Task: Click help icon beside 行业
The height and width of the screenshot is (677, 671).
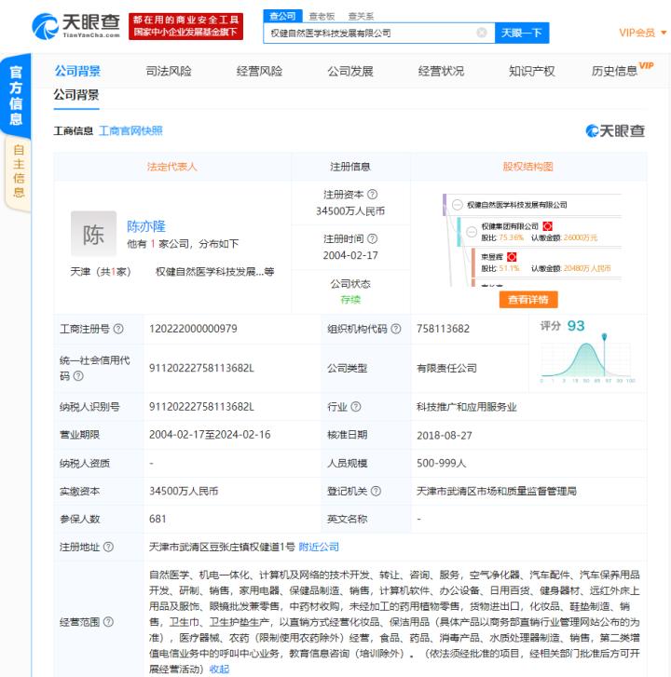Action: pos(356,406)
